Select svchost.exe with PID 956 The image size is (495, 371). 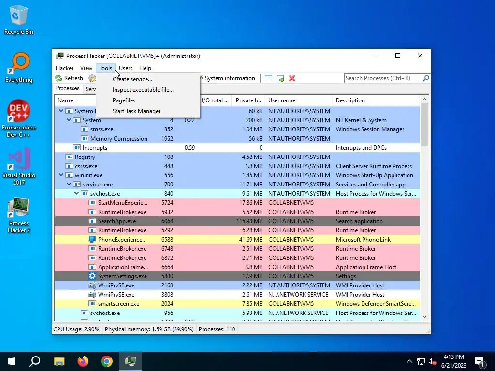tap(237, 313)
